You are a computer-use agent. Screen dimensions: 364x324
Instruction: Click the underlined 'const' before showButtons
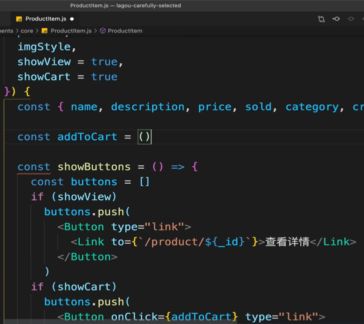(x=34, y=167)
